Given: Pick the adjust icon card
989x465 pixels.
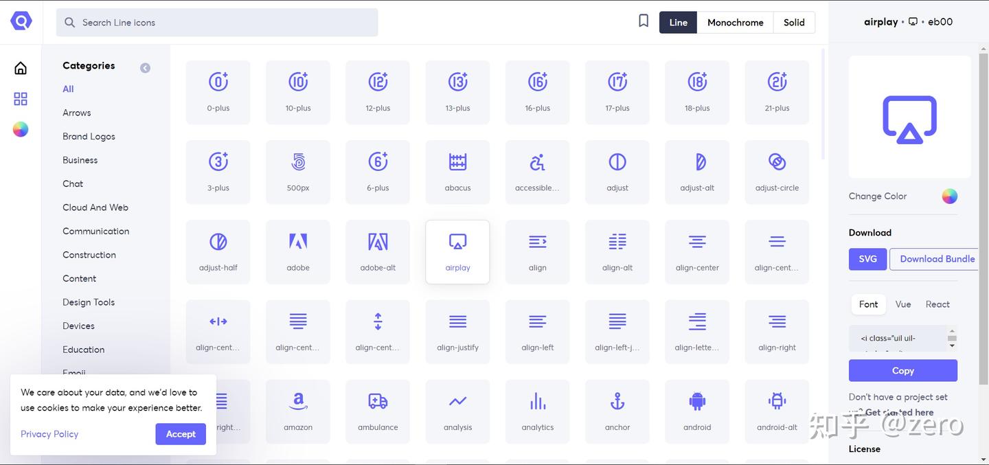Looking at the screenshot, I should [617, 172].
